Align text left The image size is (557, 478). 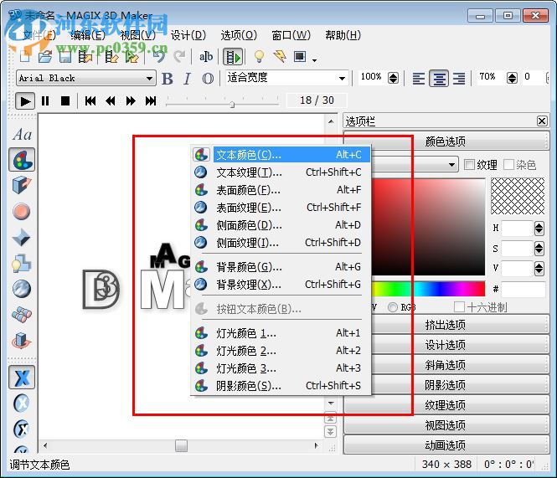[419, 78]
